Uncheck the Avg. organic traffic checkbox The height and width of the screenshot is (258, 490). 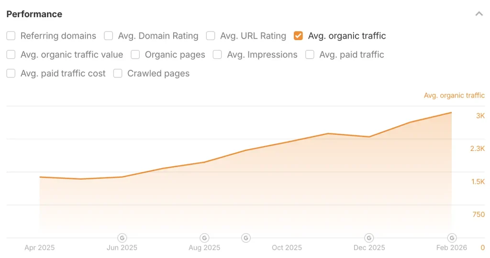(x=298, y=36)
